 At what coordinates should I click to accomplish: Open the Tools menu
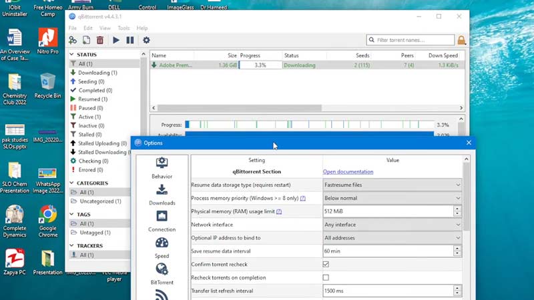point(123,28)
